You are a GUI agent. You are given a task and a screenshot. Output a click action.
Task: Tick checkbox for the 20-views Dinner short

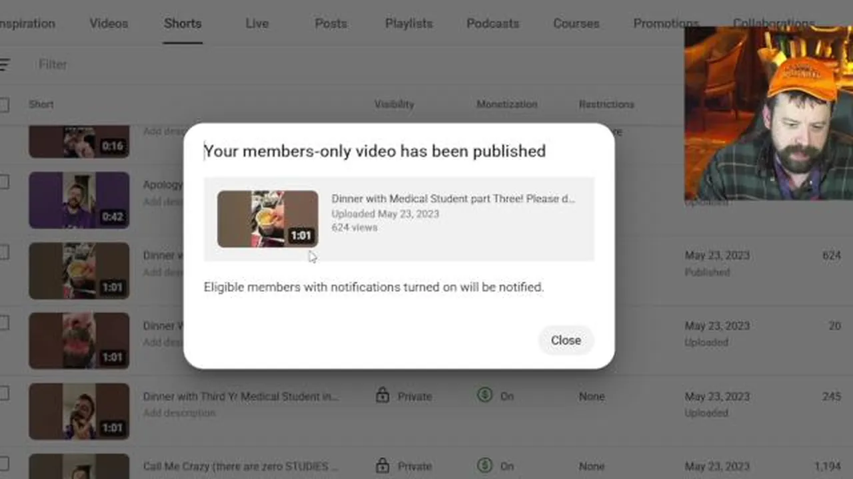(x=4, y=323)
